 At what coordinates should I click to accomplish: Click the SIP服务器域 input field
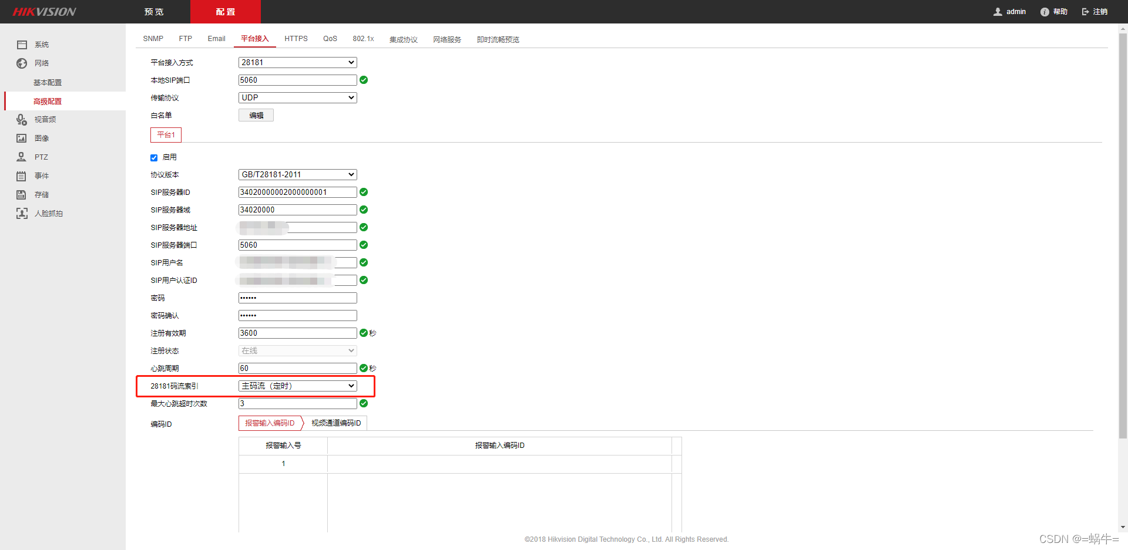298,210
